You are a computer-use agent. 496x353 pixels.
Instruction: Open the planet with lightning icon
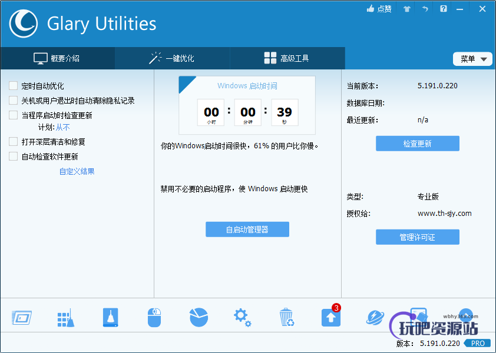pyautogui.click(x=375, y=318)
